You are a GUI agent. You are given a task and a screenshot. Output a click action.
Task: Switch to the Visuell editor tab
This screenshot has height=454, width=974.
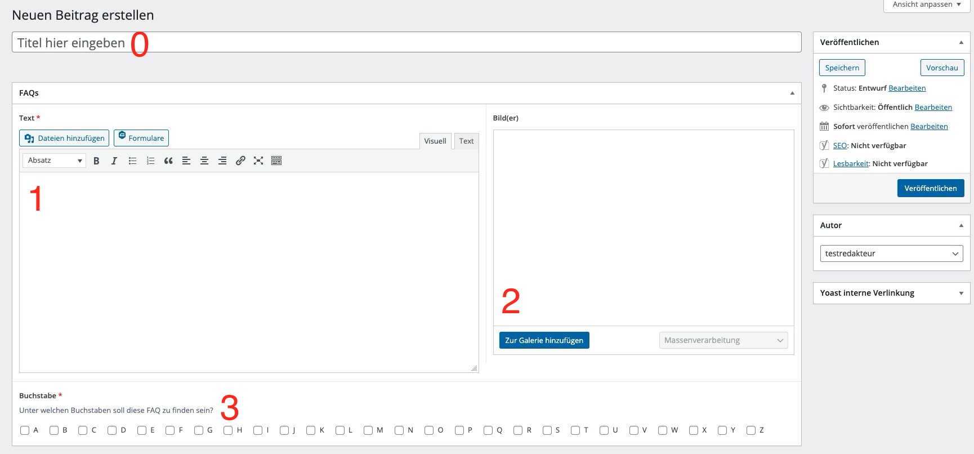click(x=435, y=141)
